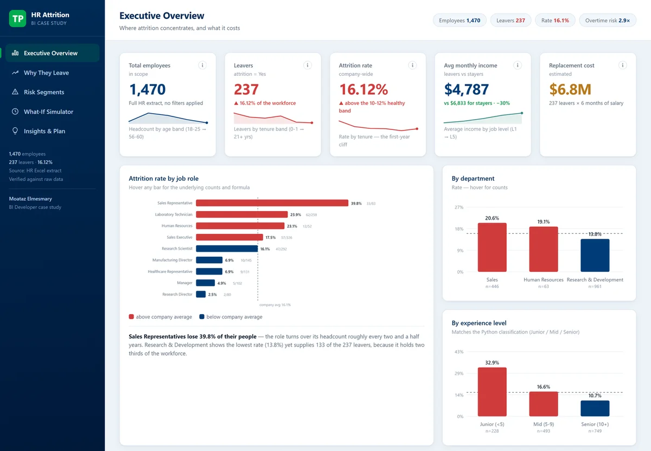Click the 39.8% Sales Representative label

pyautogui.click(x=356, y=204)
